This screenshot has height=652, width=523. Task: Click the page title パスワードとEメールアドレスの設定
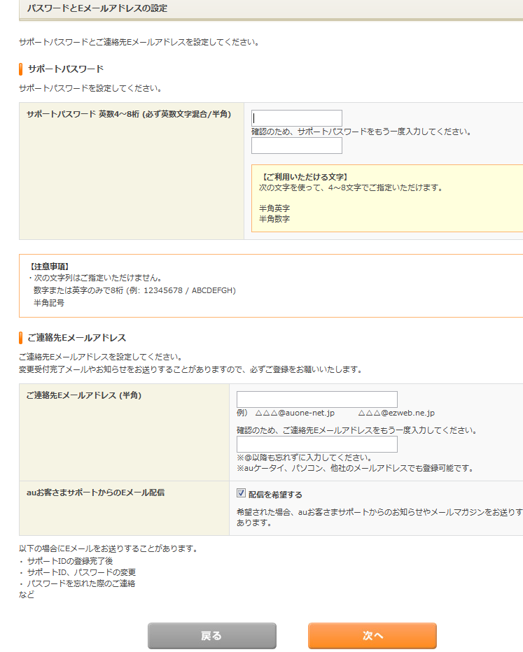pyautogui.click(x=97, y=9)
